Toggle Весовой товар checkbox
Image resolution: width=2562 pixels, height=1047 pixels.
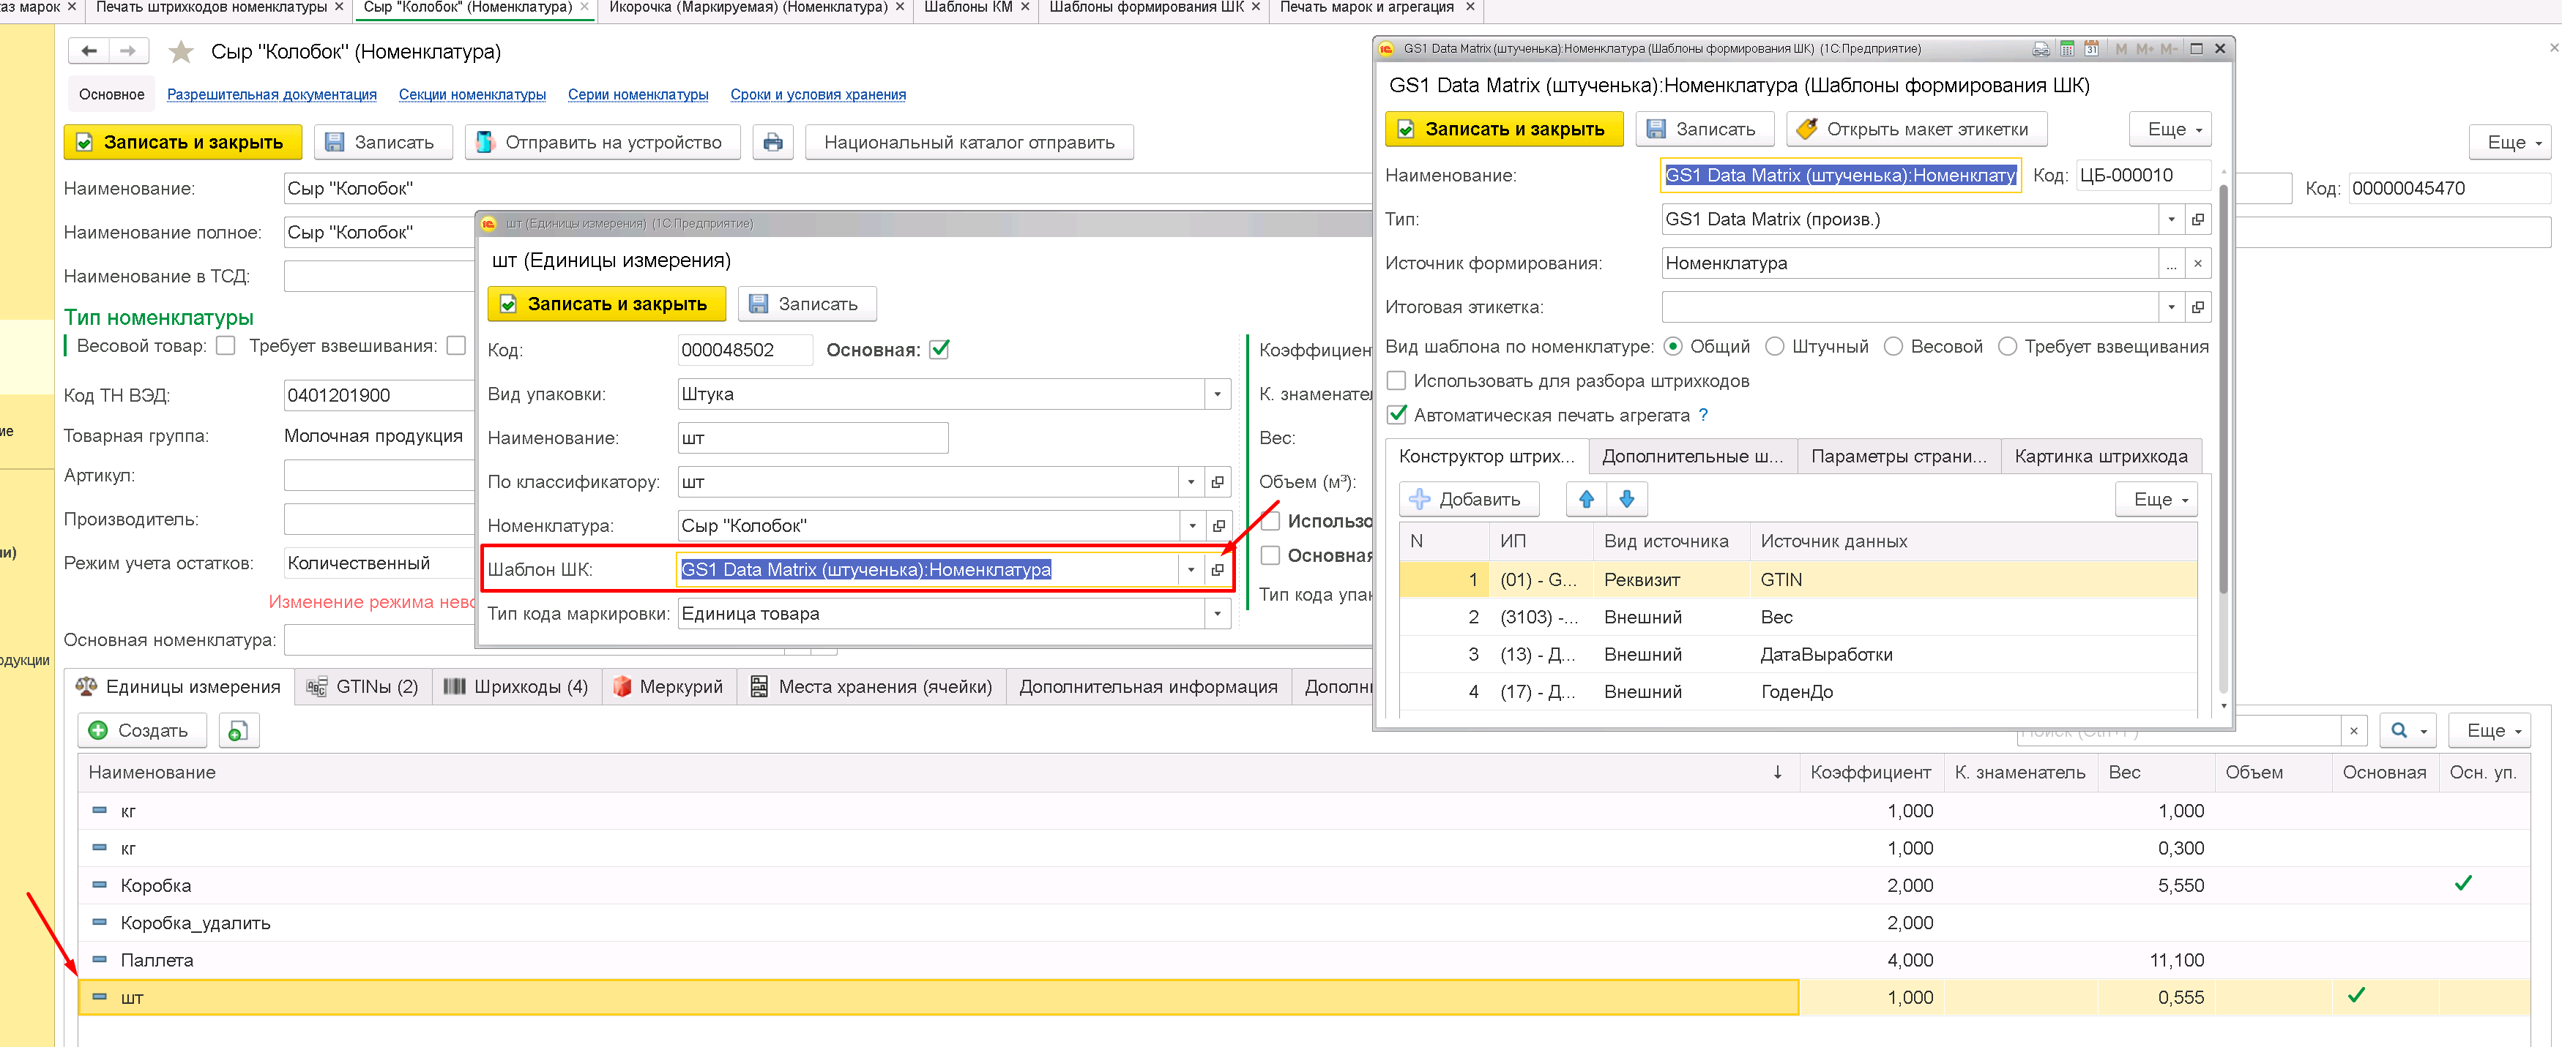pos(226,345)
